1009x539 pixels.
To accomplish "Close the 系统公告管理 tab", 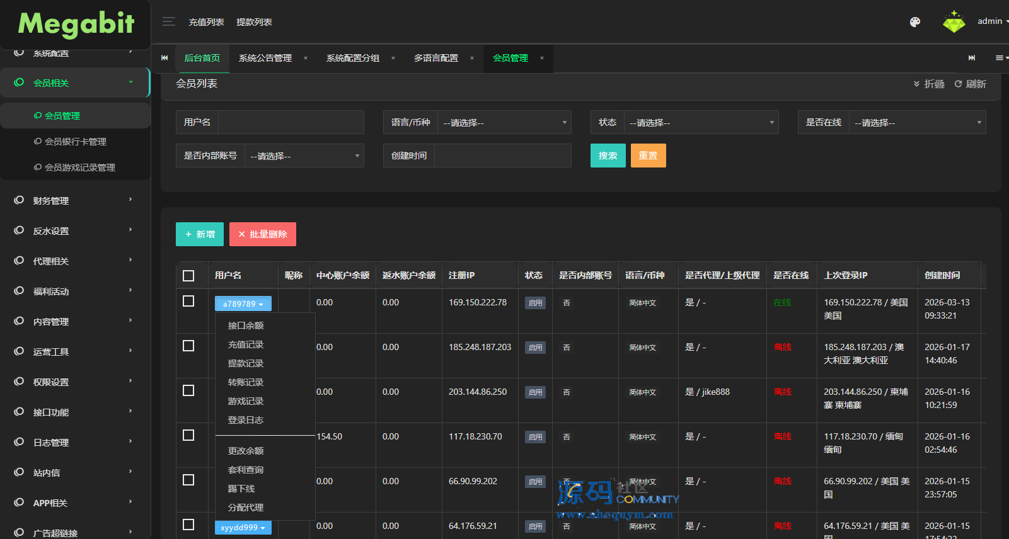I will [306, 58].
